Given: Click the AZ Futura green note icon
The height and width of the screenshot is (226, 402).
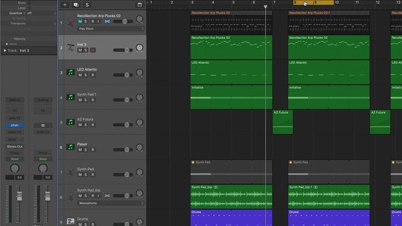Looking at the screenshot, I should point(70,122).
